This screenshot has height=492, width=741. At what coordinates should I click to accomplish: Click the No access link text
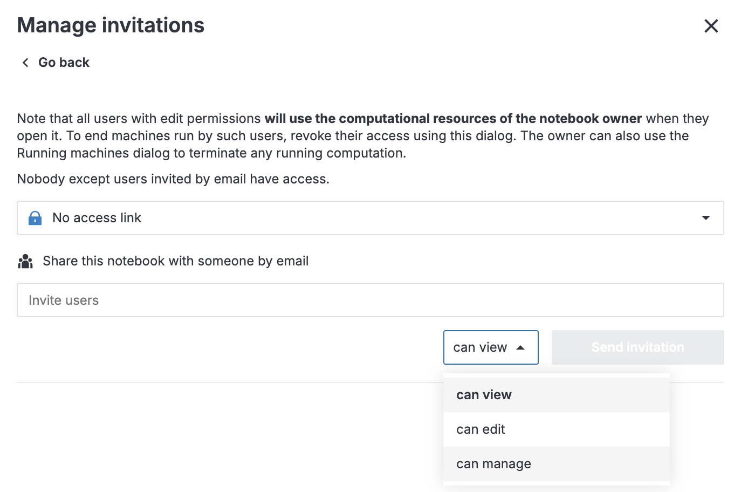click(x=97, y=218)
